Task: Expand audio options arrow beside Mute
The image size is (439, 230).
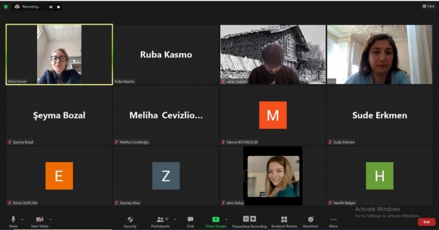Action: (22, 220)
